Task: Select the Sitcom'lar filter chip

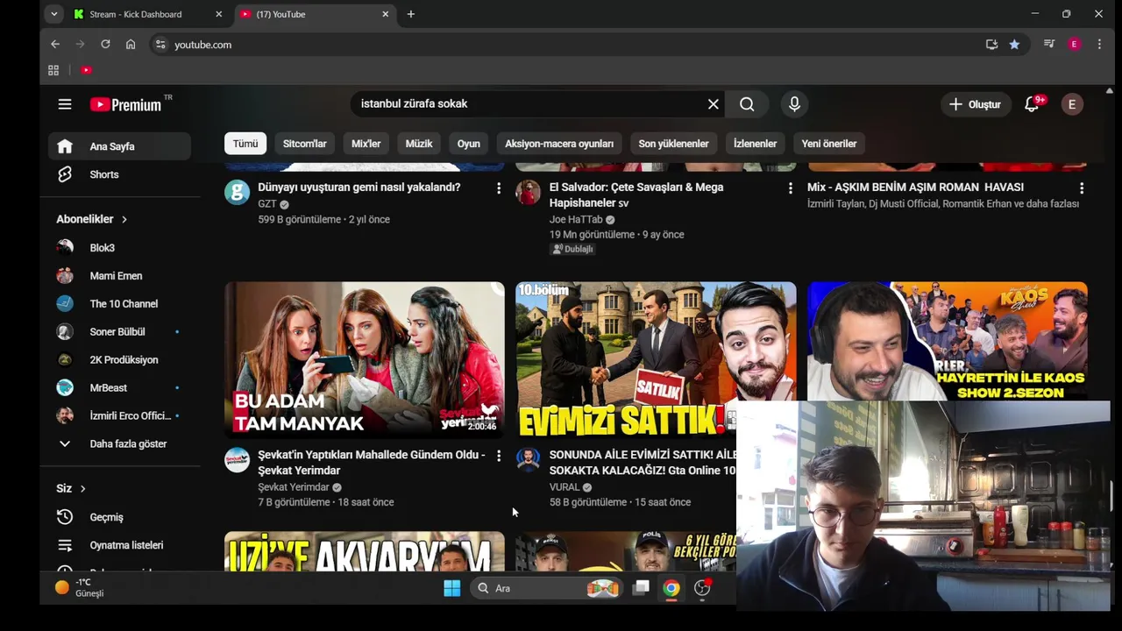Action: point(304,144)
